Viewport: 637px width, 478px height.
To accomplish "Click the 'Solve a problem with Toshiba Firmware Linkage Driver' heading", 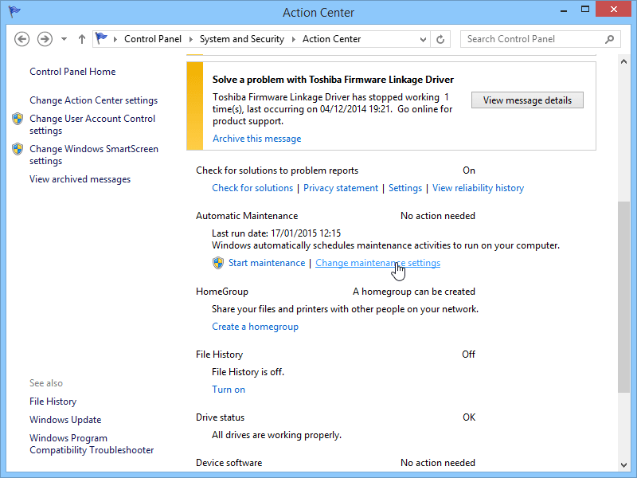I will click(x=333, y=80).
